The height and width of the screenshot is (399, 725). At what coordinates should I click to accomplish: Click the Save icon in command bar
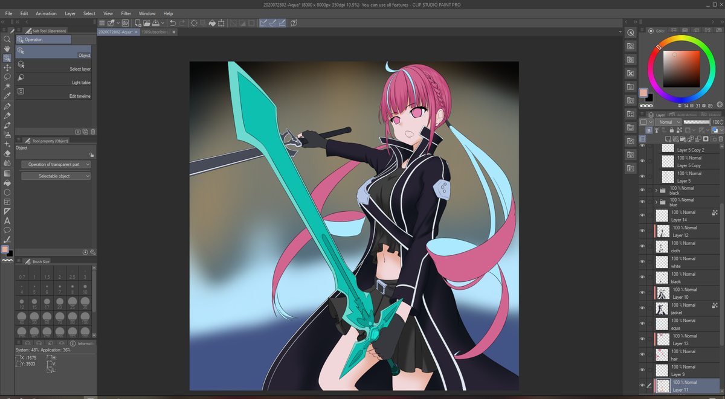(156, 23)
